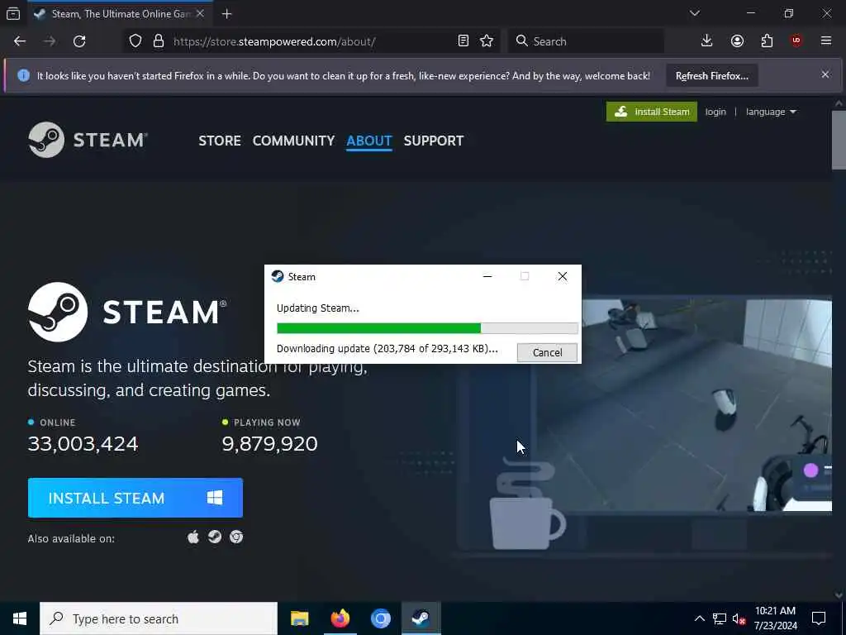The height and width of the screenshot is (635, 846).
Task: Click the site security padlock icon
Action: 158,41
